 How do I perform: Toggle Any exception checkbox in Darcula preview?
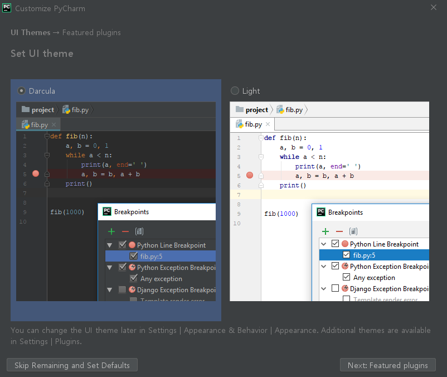[133, 278]
